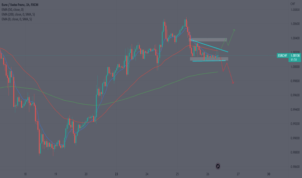
Task: Click the date 30 on time axis
Action: [x=269, y=174]
